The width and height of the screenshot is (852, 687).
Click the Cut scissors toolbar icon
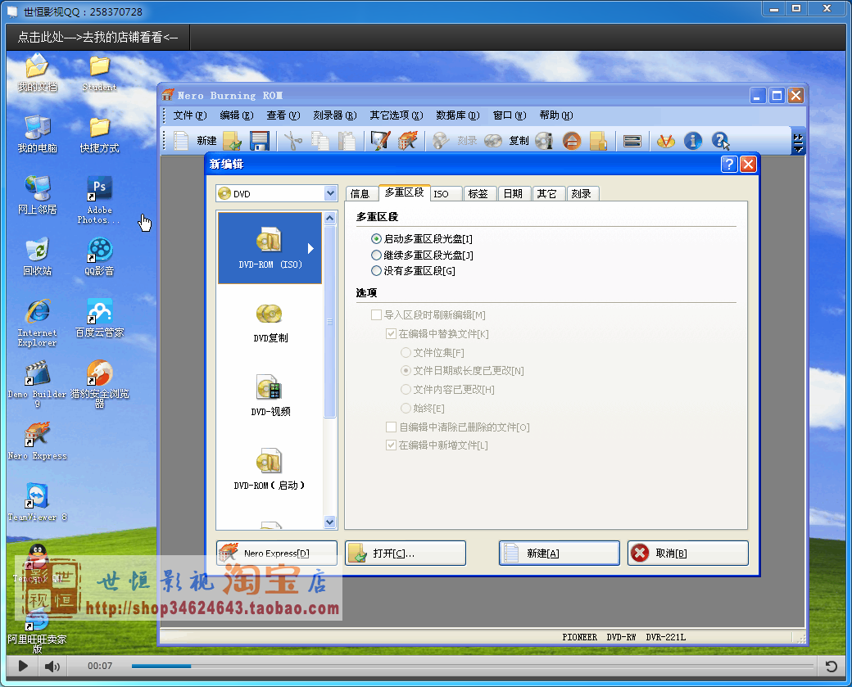(x=293, y=141)
